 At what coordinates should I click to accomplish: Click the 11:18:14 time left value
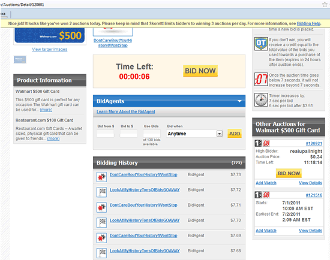(313, 162)
